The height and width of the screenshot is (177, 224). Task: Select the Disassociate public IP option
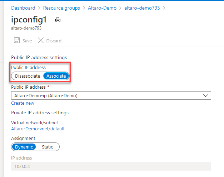[x=28, y=76]
